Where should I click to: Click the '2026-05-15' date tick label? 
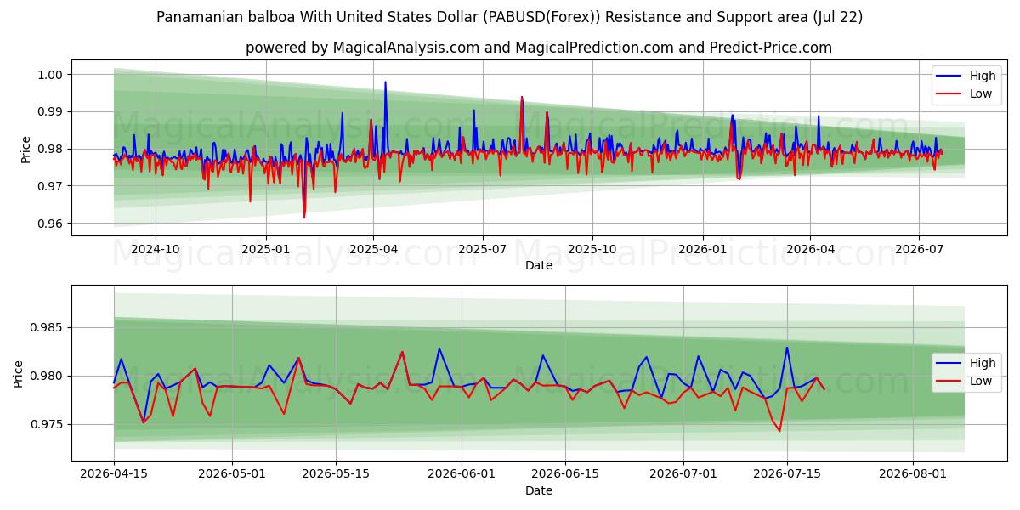coord(336,474)
